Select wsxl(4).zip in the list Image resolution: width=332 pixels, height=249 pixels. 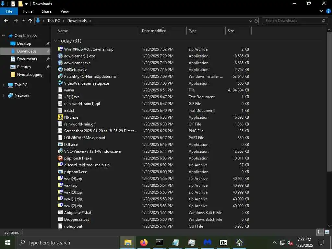point(73,179)
